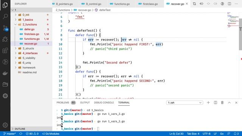
Task: Expand the 1_basics folder
Action: pos(16,20)
